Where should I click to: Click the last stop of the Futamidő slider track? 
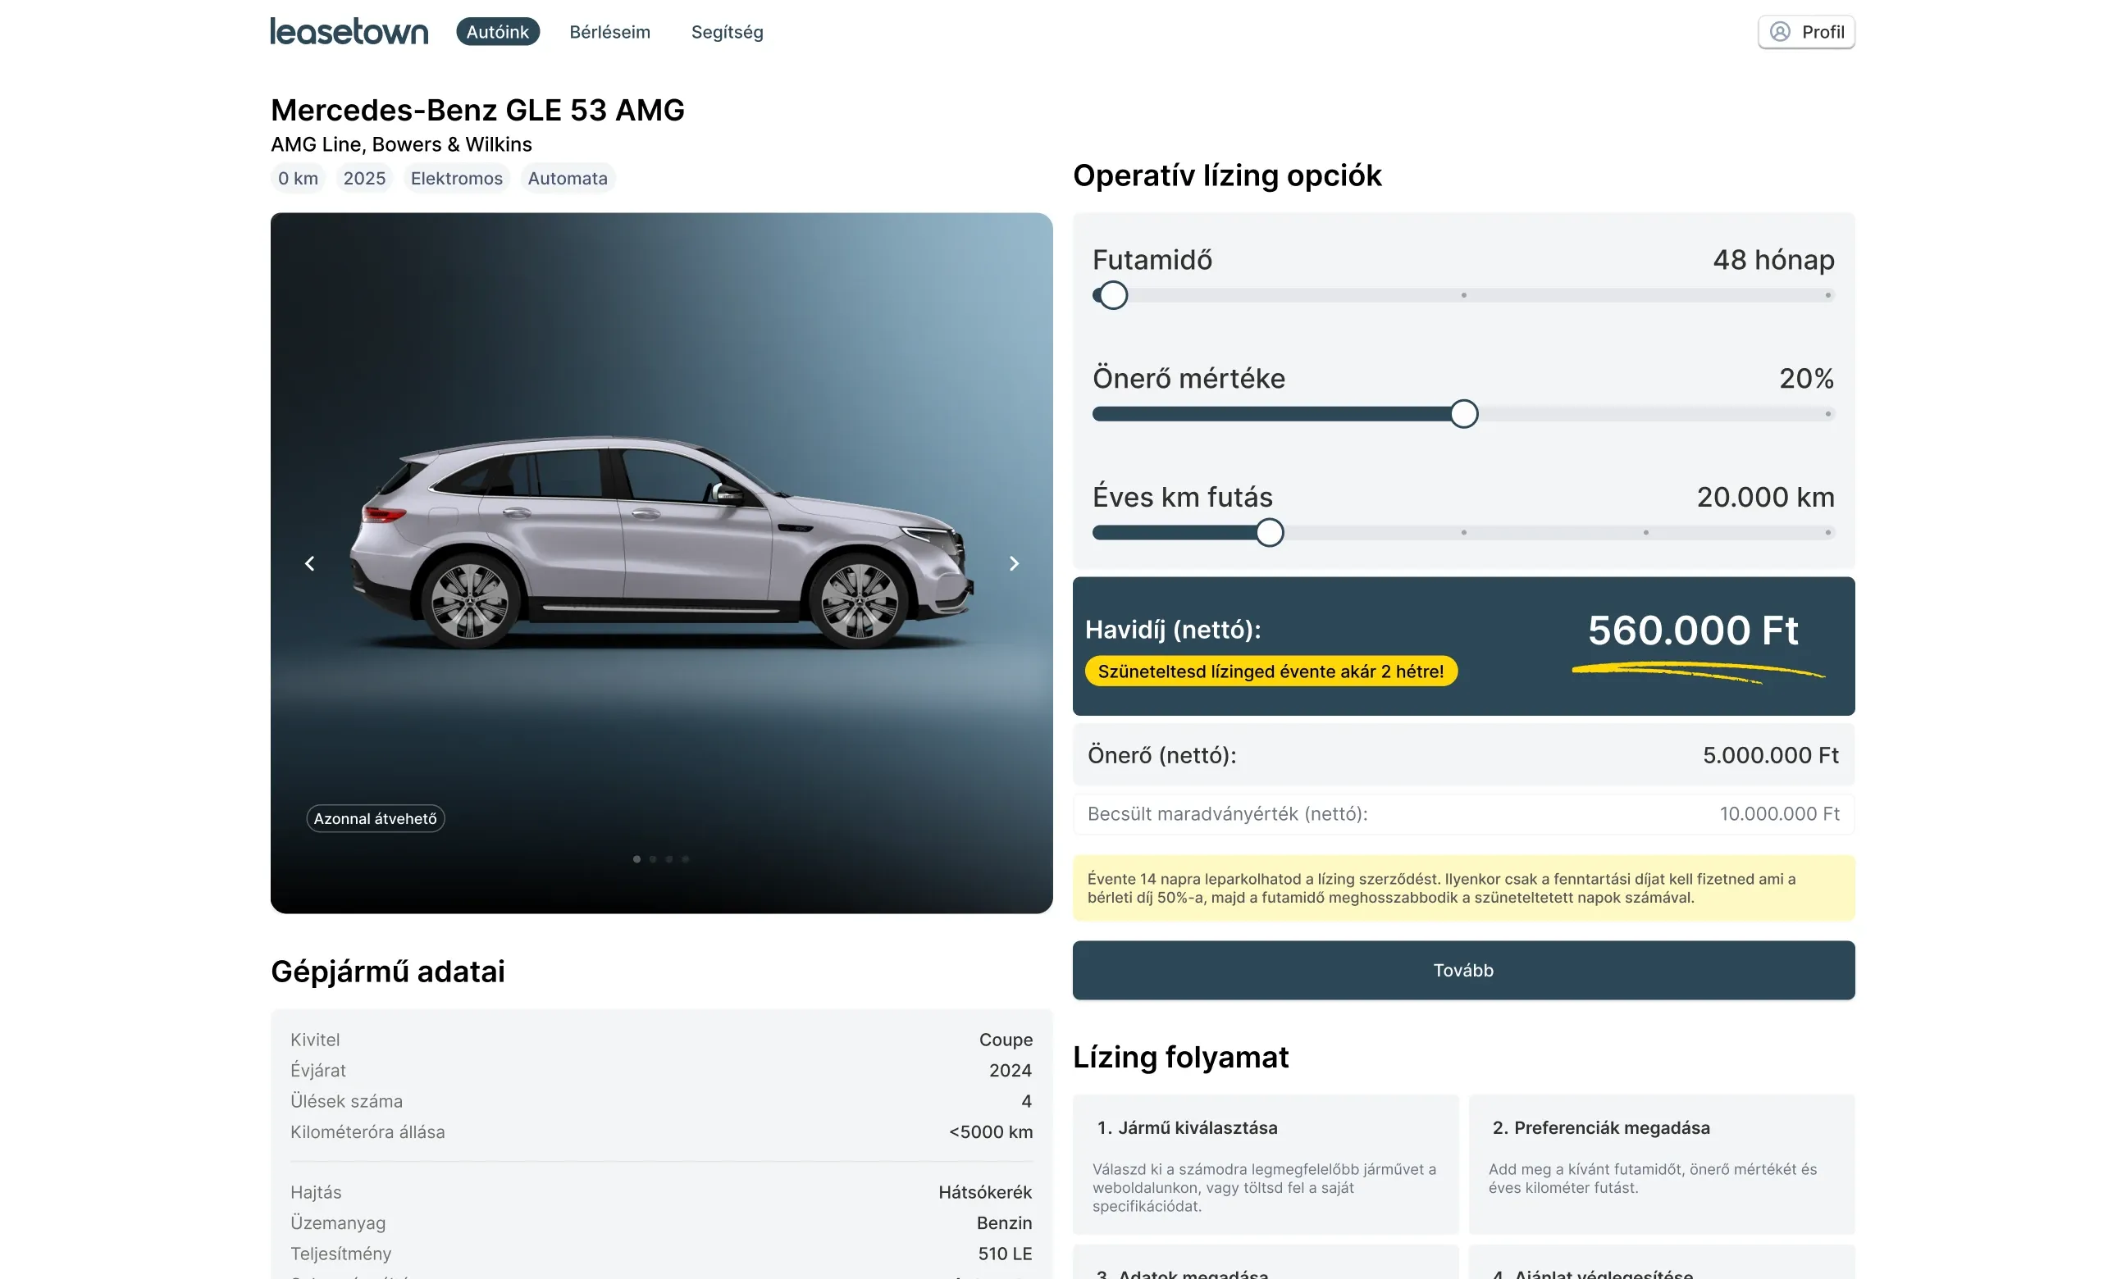click(x=1827, y=296)
